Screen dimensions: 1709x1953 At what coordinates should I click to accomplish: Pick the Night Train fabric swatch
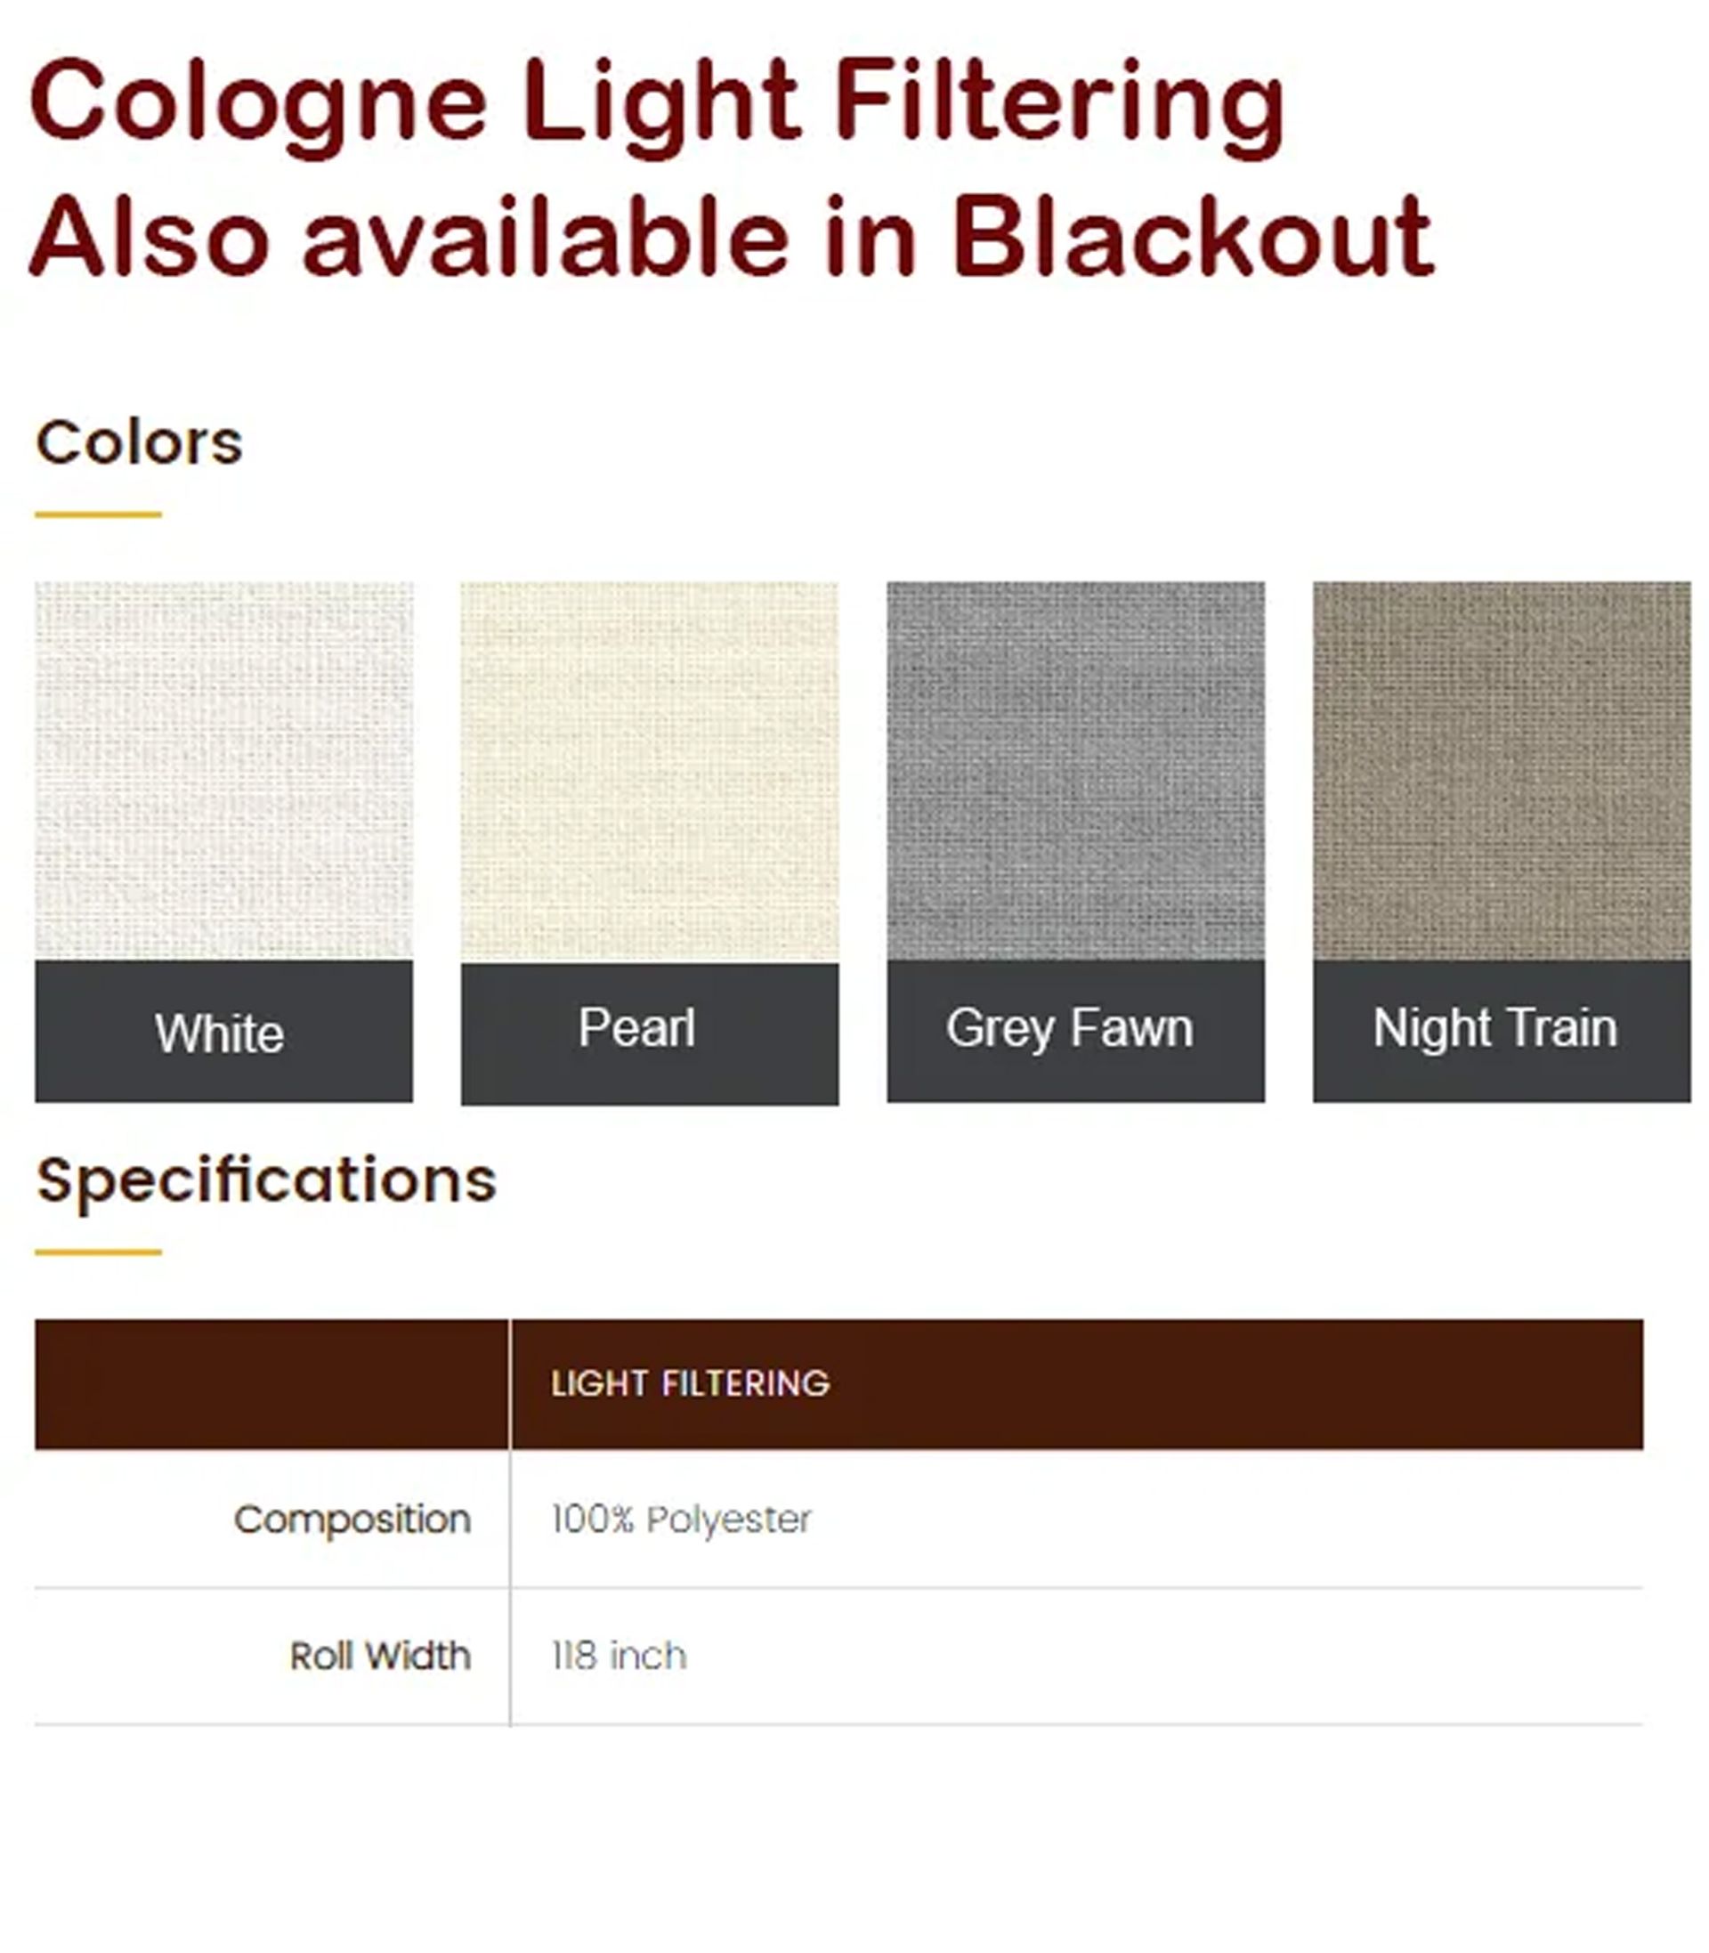(x=1501, y=771)
